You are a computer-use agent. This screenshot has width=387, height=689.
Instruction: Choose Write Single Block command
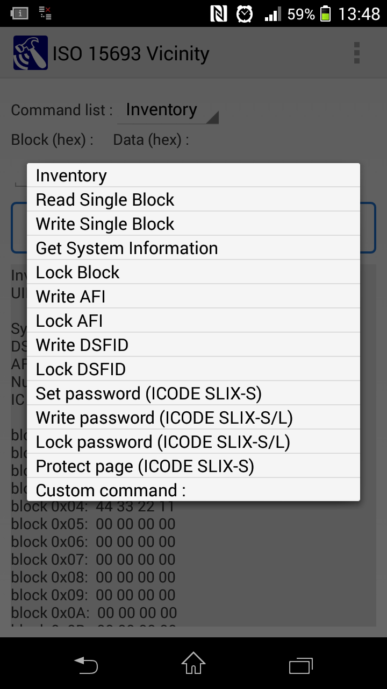(x=193, y=224)
